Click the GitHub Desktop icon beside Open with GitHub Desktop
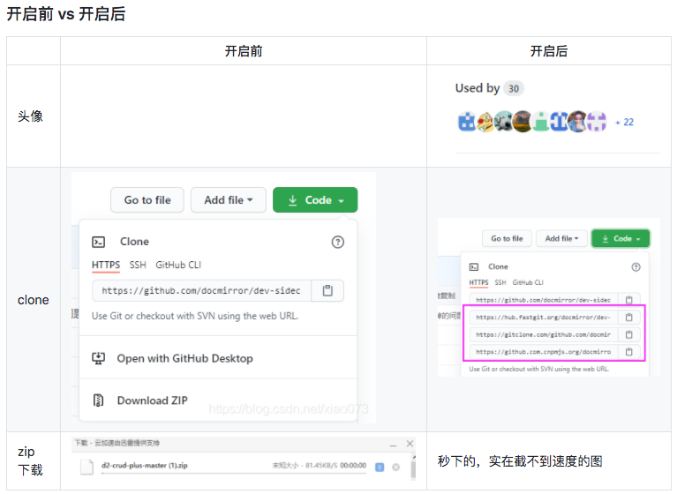The width and height of the screenshot is (677, 494). [99, 358]
